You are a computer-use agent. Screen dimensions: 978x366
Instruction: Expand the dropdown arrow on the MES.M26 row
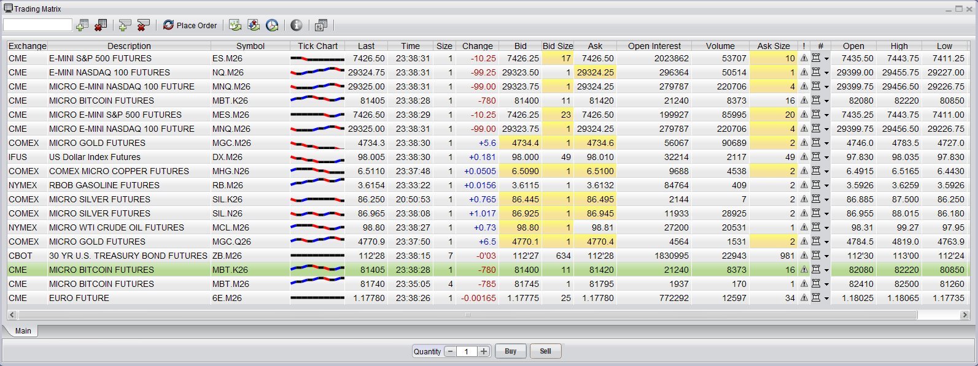[x=826, y=115]
